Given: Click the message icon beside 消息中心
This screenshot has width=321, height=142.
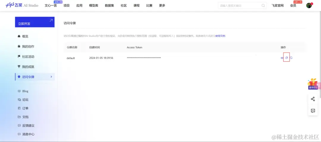Looking at the screenshot, I should click(19, 134).
